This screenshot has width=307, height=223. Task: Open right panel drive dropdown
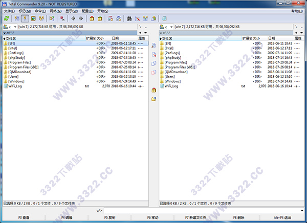pyautogui.click(x=171, y=27)
